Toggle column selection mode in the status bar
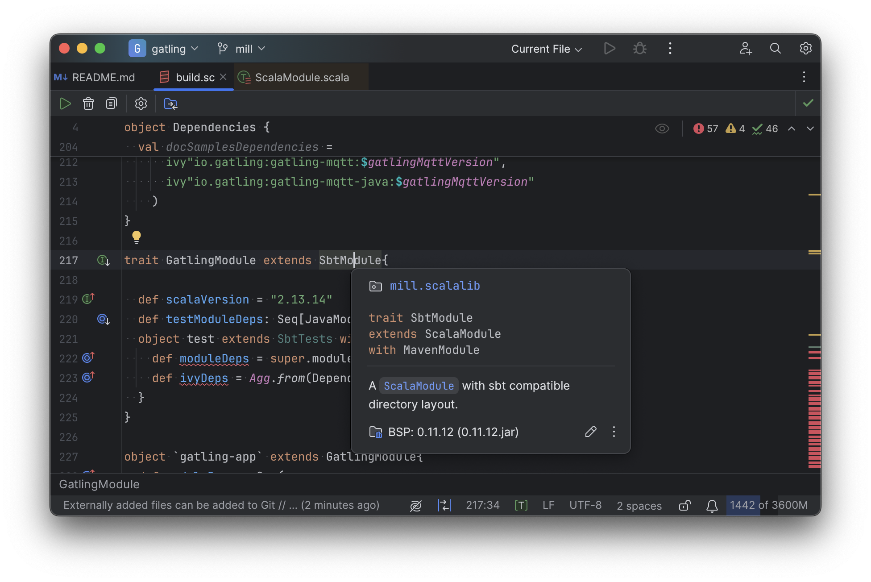Screen dimensions: 871x582 (x=444, y=505)
